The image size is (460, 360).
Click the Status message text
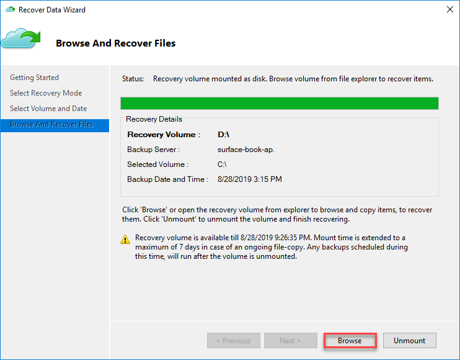[x=293, y=79]
